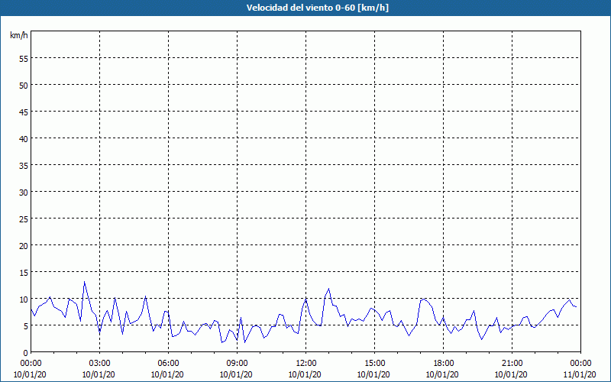
Task: Click the "15" value on the speed axis
Action: tap(24, 272)
